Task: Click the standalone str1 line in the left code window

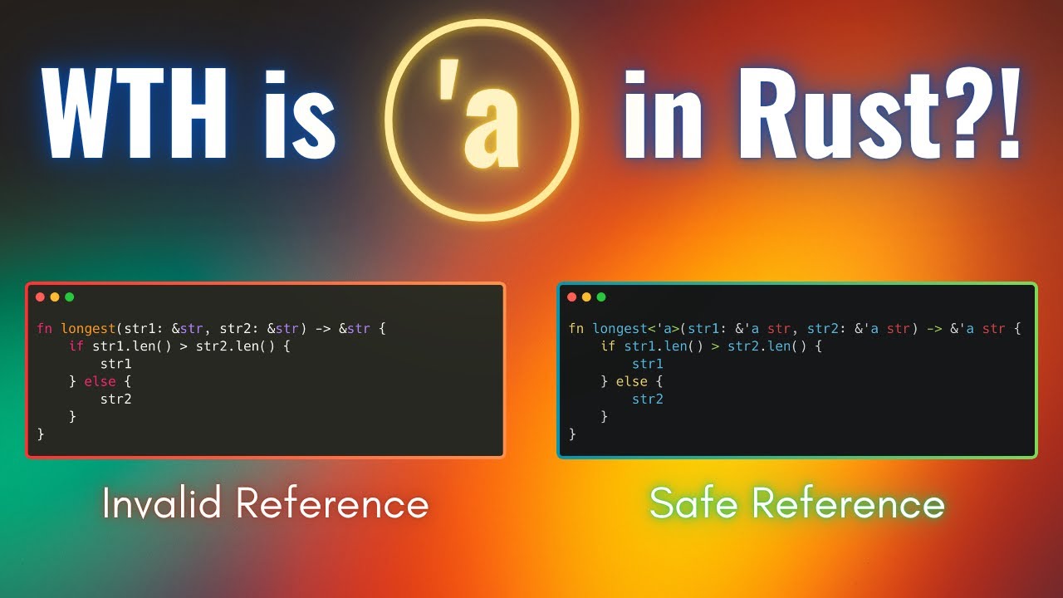Action: [116, 364]
